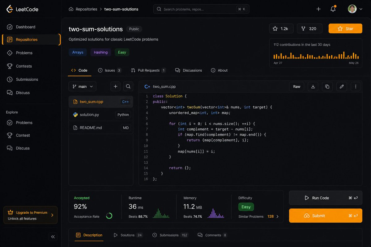
Task: Select the Hashing tag
Action: (101, 52)
